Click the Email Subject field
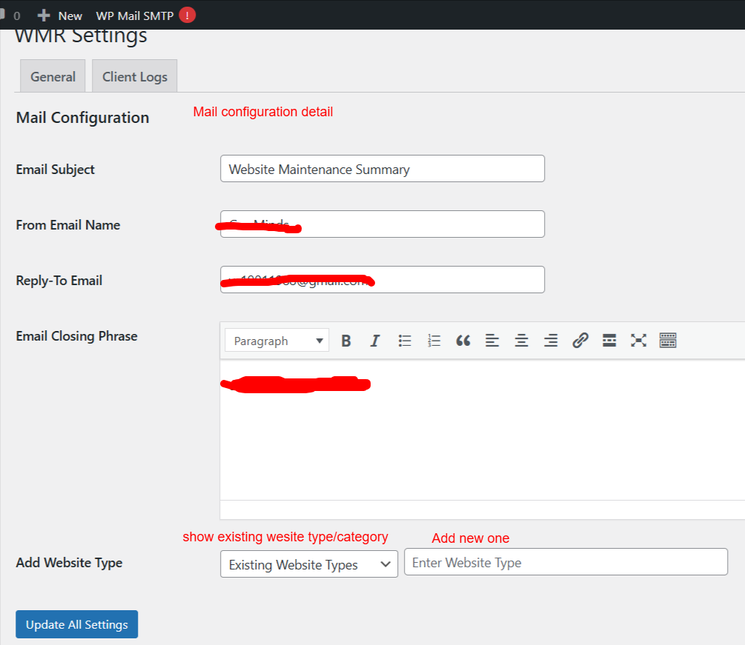The width and height of the screenshot is (745, 645). pos(383,169)
